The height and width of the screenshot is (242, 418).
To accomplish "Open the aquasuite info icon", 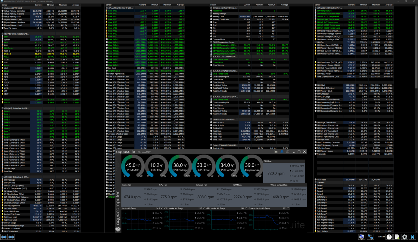I will point(287,152).
